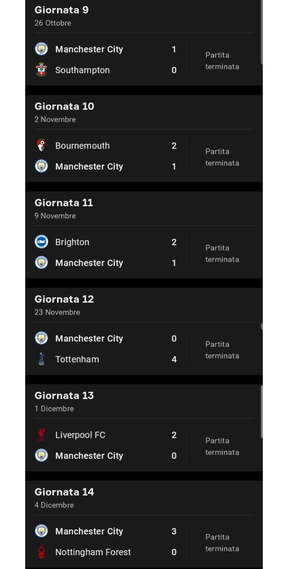The height and width of the screenshot is (569, 288).
Task: Open the Tottenham team page link
Action: pos(77,359)
